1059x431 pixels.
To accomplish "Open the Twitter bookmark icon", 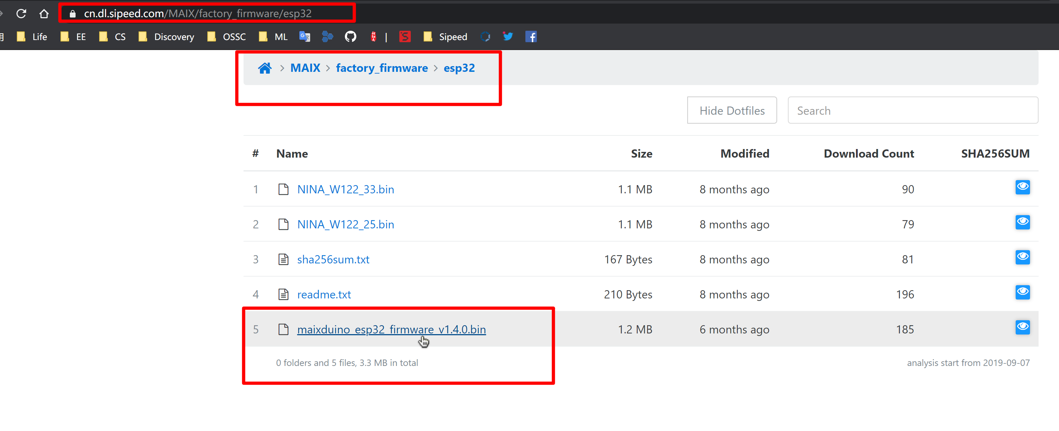I will [508, 36].
